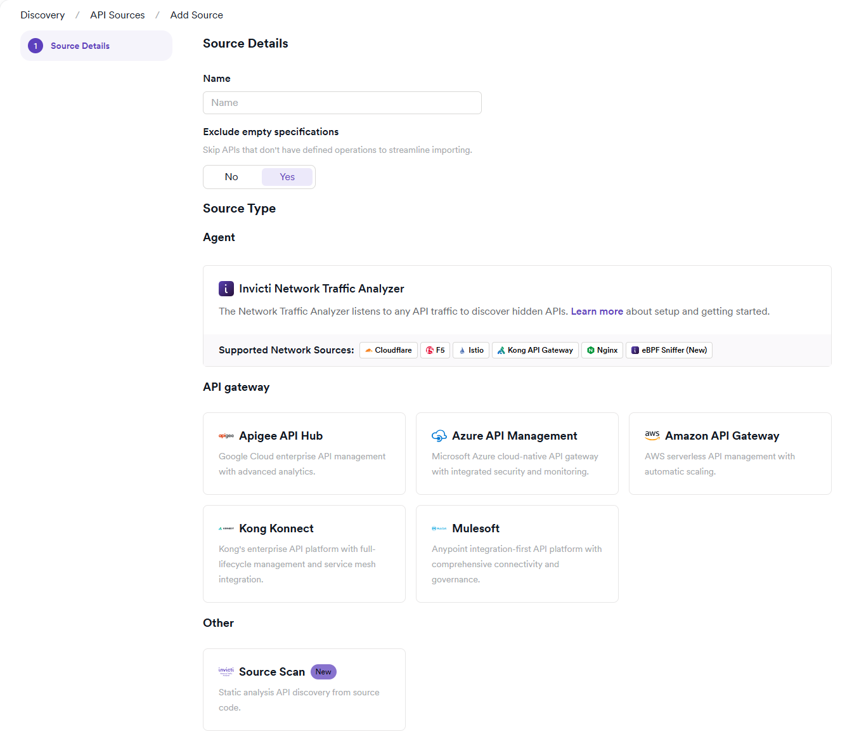This screenshot has width=852, height=741.
Task: Select the AWS logo for Amazon API Gateway
Action: click(652, 435)
